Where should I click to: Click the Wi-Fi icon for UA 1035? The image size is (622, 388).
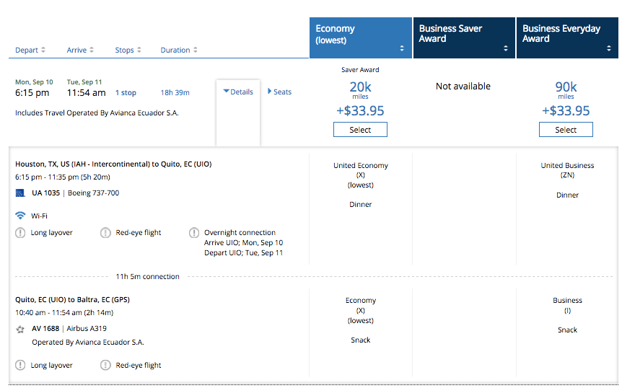[20, 216]
